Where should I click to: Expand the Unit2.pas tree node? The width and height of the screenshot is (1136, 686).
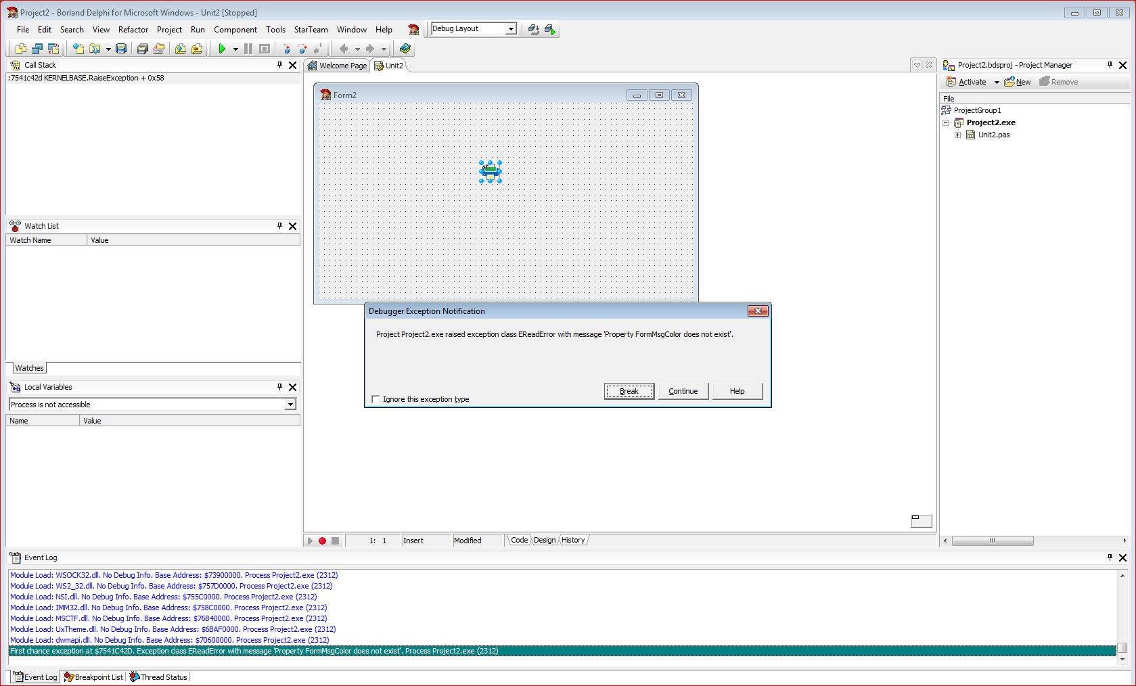pos(957,135)
